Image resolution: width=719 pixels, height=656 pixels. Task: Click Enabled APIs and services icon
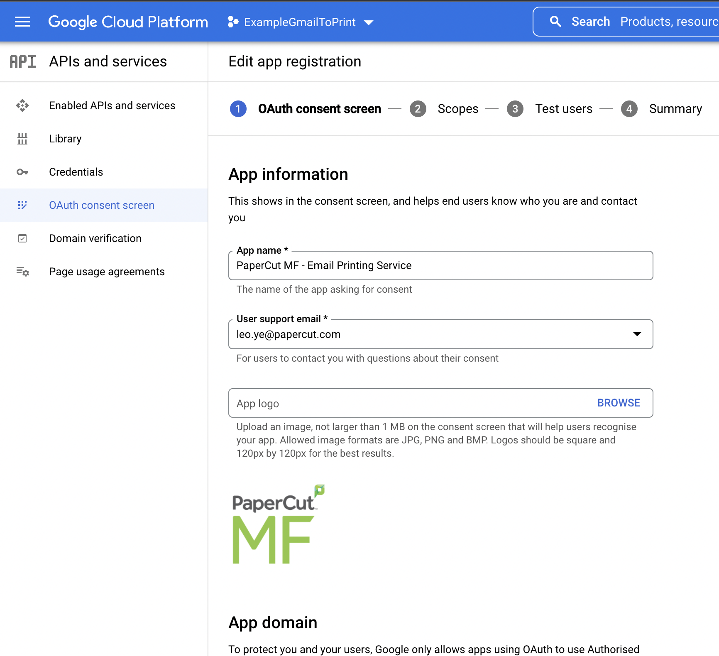coord(22,105)
